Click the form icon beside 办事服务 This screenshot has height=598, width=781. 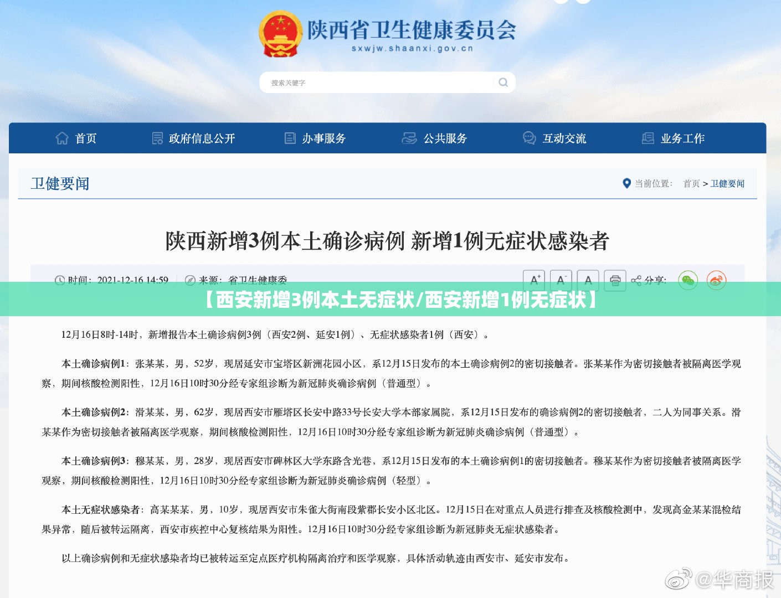(x=290, y=138)
